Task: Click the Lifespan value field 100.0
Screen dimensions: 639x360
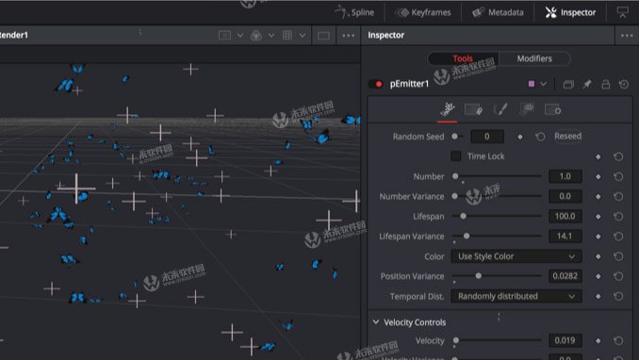Action: click(565, 217)
